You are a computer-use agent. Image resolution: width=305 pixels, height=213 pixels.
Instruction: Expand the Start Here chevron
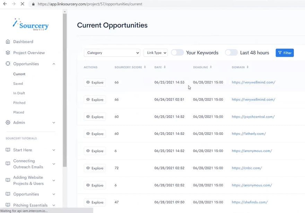coord(54,150)
